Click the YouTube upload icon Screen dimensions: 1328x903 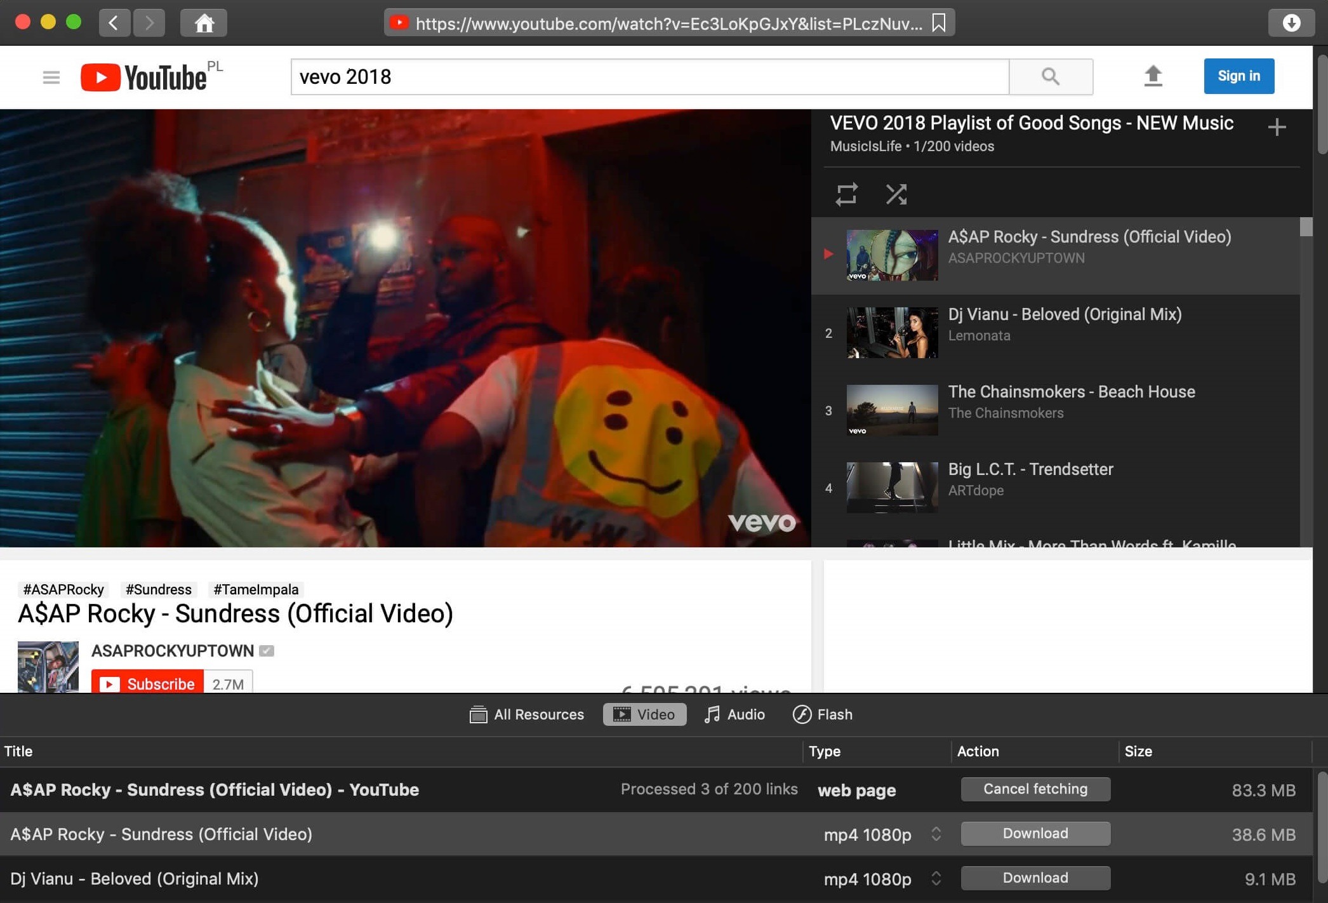pyautogui.click(x=1153, y=76)
